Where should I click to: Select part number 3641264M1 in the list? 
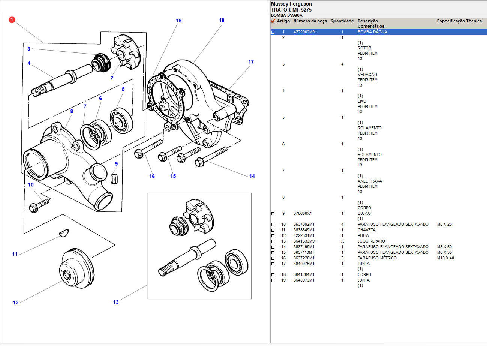pos(304,275)
